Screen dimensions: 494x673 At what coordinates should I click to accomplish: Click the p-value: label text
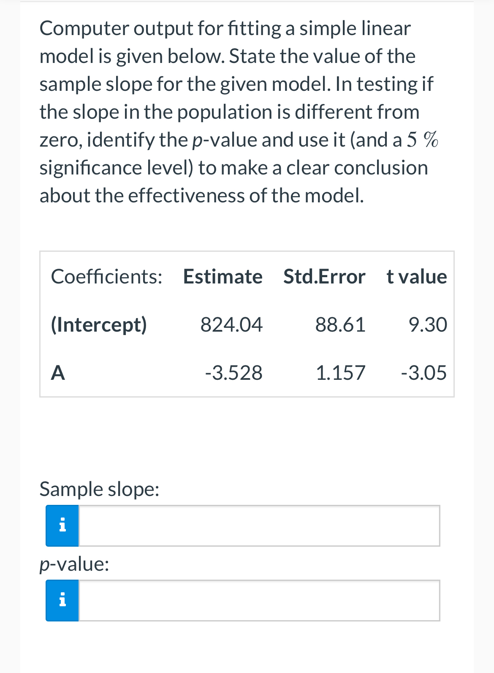(x=74, y=564)
